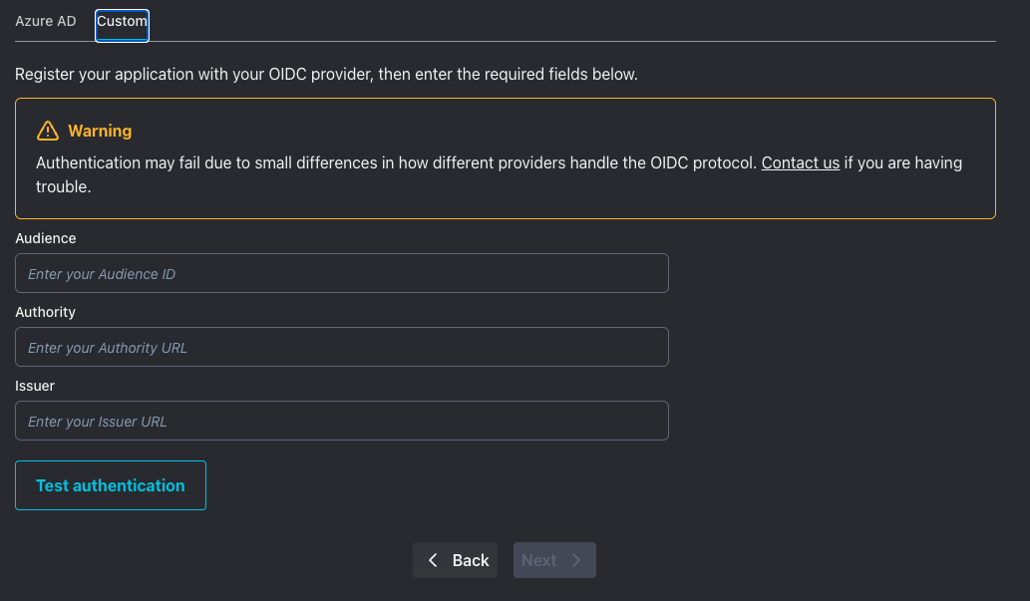Go back using the Back button

pos(455,560)
